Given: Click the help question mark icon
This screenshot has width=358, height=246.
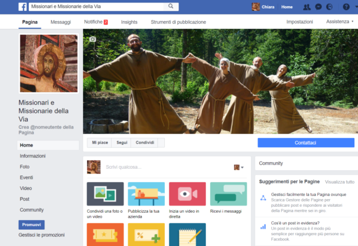Looking at the screenshot, I should (x=346, y=7).
